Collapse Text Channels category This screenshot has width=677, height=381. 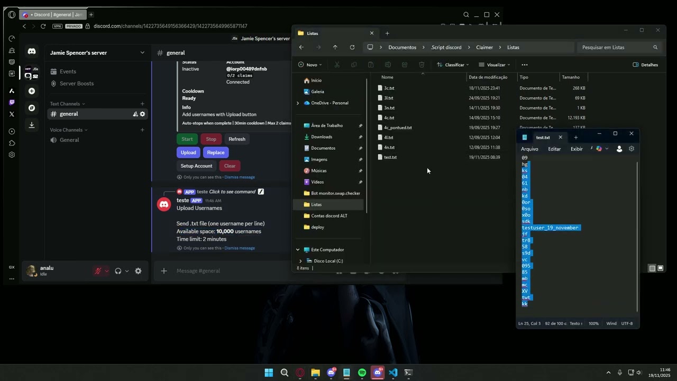click(67, 104)
